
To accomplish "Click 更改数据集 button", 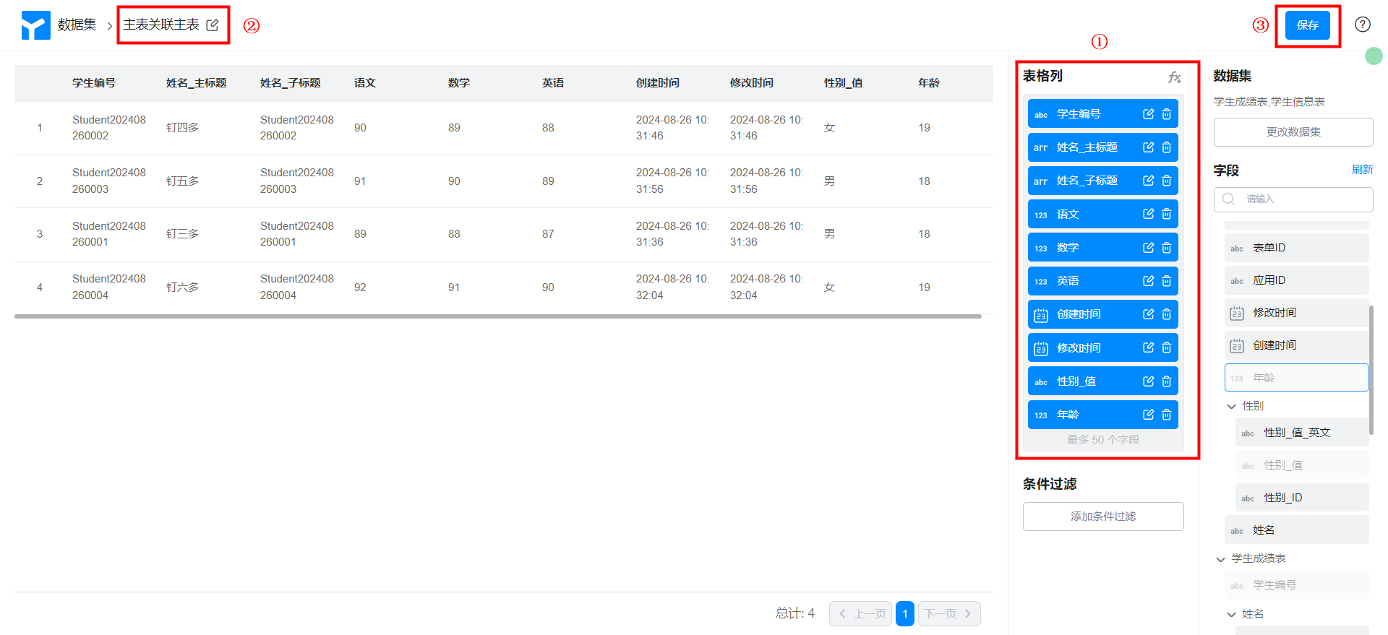I will 1293,132.
